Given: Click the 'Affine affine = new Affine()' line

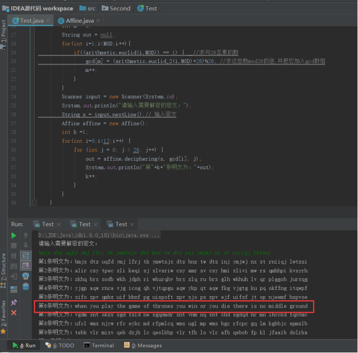Looking at the screenshot, I should click(105, 124).
